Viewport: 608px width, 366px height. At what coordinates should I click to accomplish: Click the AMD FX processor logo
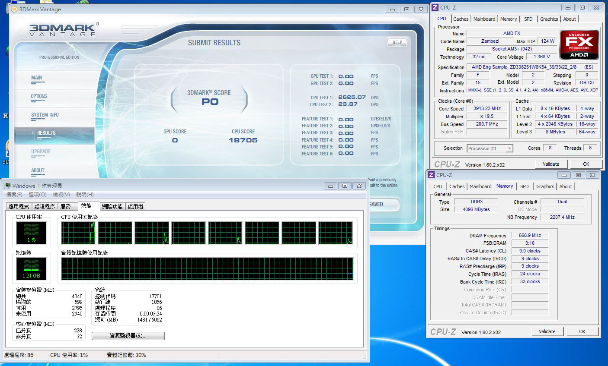pyautogui.click(x=579, y=44)
